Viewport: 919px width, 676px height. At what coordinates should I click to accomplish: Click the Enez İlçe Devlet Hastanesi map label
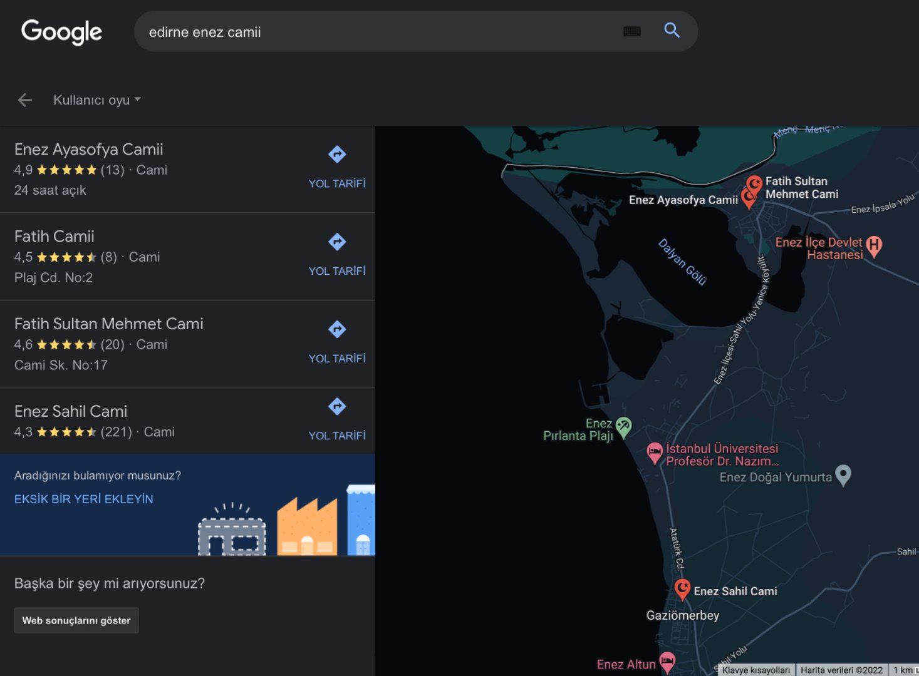point(819,248)
